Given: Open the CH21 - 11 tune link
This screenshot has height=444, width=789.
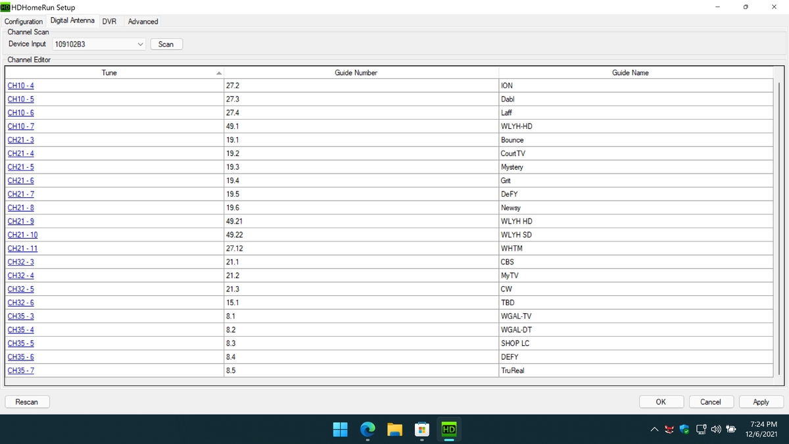Looking at the screenshot, I should [x=22, y=249].
